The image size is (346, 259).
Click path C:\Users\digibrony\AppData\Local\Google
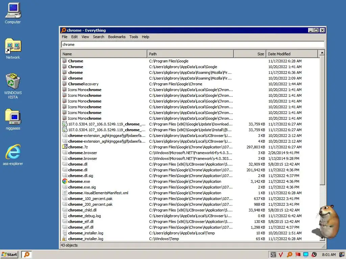(183, 67)
